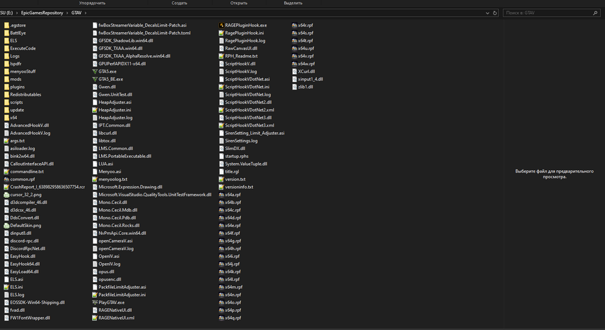
Task: Select the CrashReport .rcr file
Action: (x=47, y=187)
